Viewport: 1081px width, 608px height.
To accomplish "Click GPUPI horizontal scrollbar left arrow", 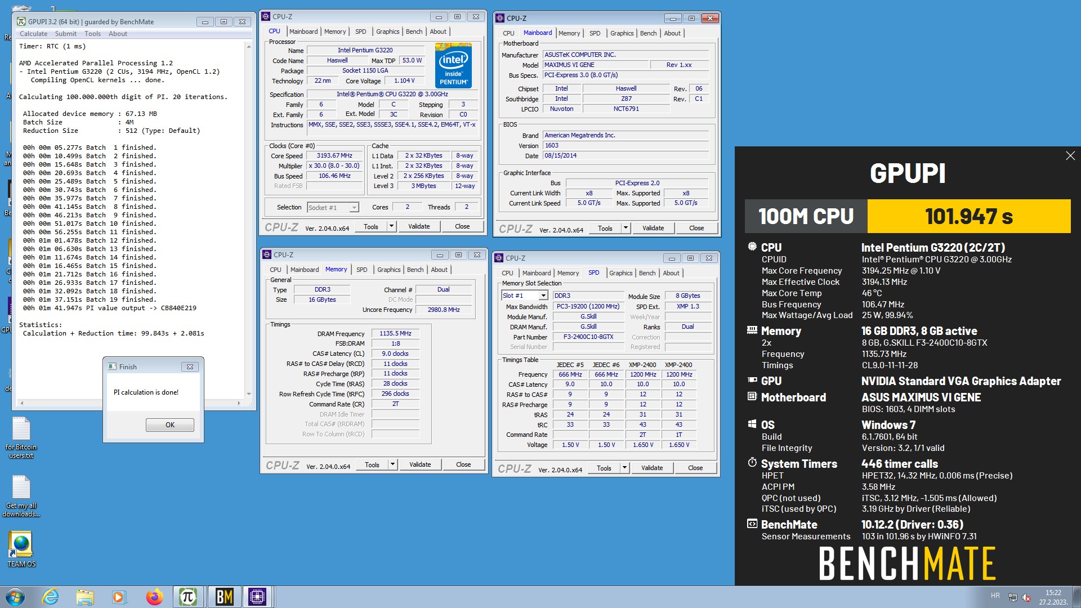I will [x=22, y=403].
